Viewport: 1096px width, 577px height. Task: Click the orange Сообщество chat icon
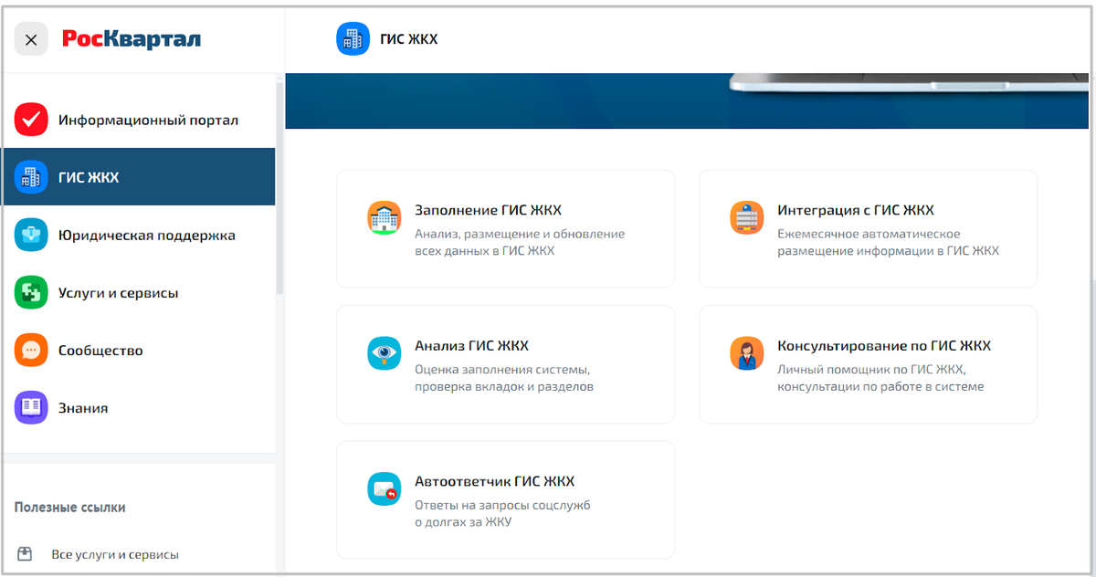(31, 351)
